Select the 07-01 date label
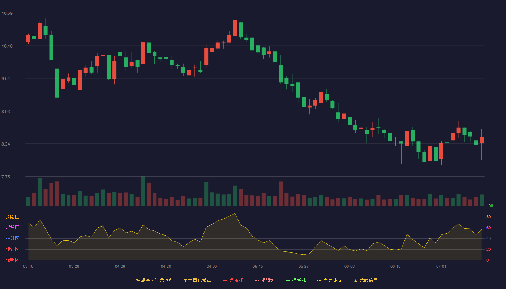This screenshot has height=289, width=506. pos(441,266)
